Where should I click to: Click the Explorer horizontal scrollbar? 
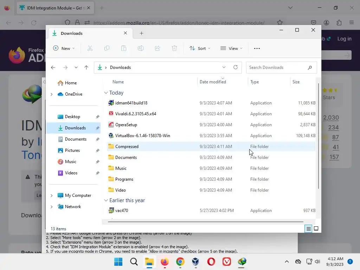[x=205, y=222]
